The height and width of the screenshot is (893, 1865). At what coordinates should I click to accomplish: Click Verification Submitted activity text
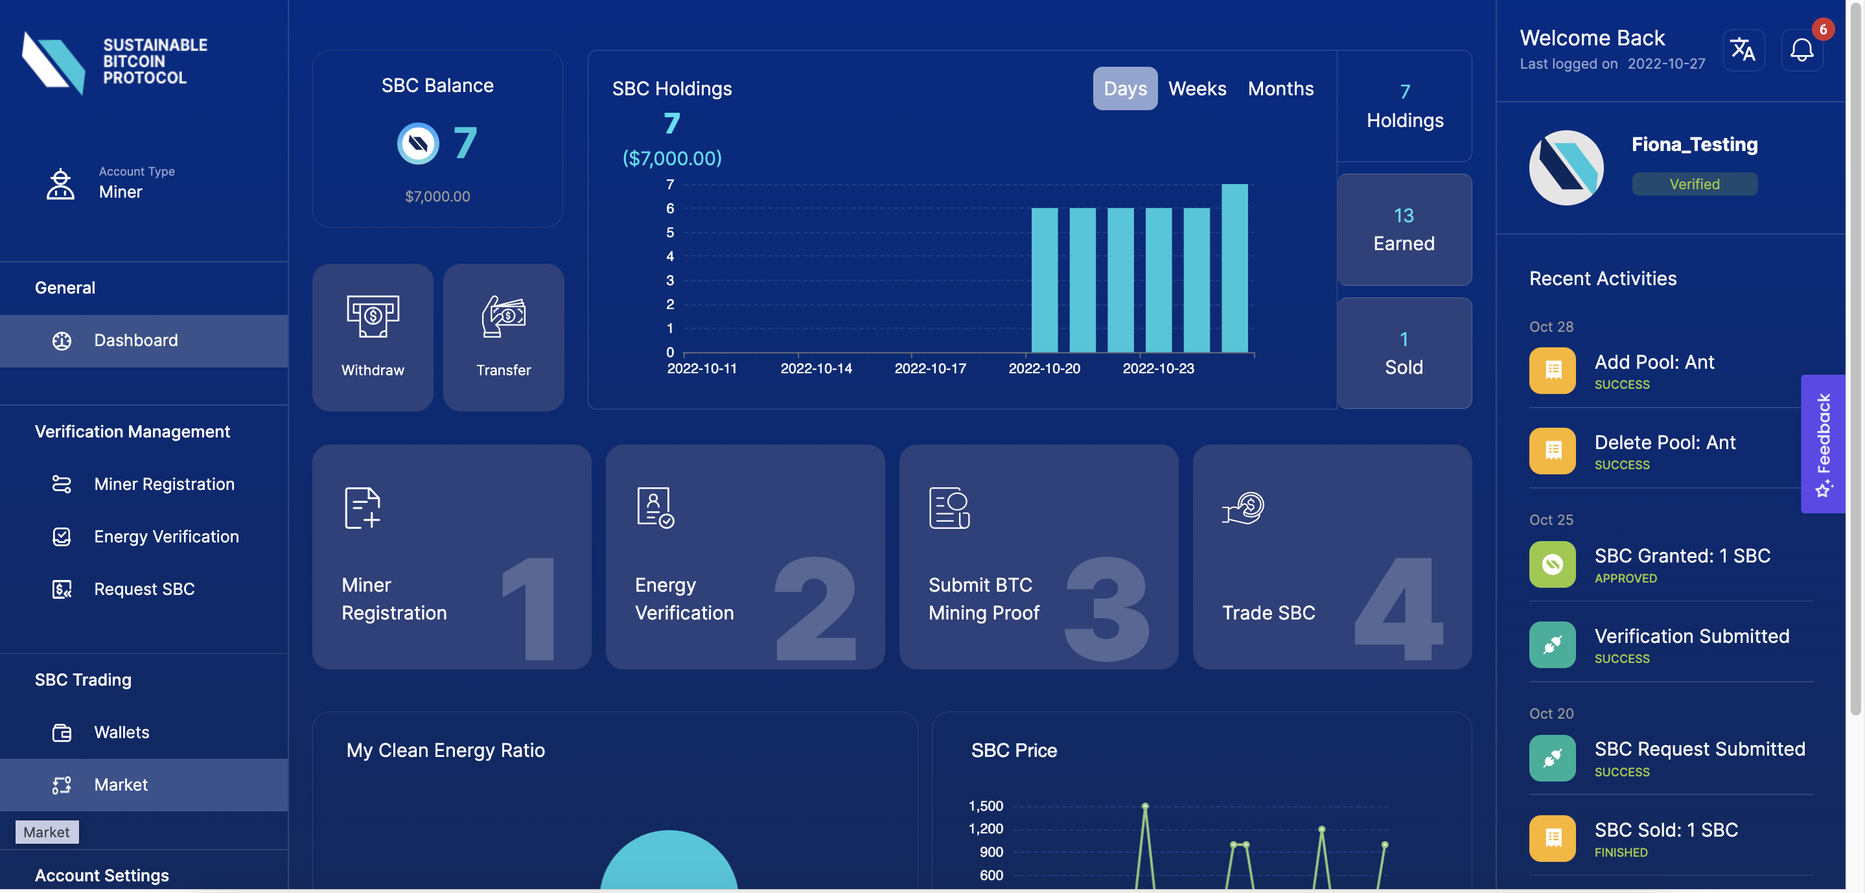pos(1691,636)
